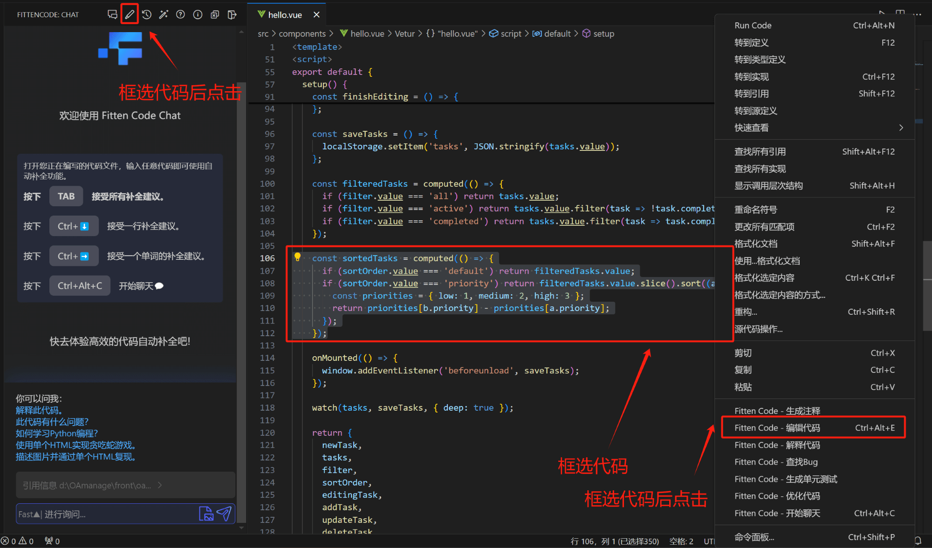Image resolution: width=932 pixels, height=548 pixels.
Task: Choose Fitten Code - 查找Bug
Action: (815, 462)
